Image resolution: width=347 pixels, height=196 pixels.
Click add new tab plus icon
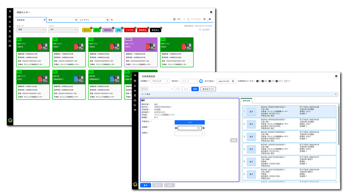point(112,20)
